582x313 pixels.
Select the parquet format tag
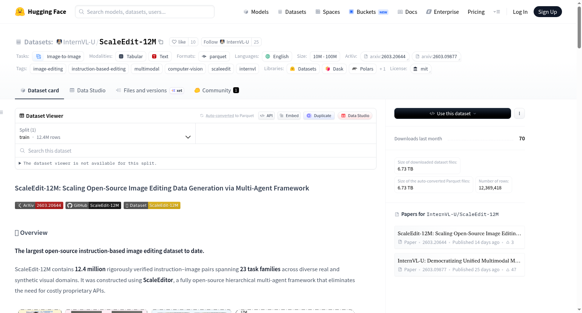tap(214, 56)
